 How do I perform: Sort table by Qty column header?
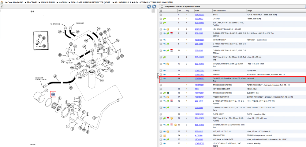(x=189, y=11)
